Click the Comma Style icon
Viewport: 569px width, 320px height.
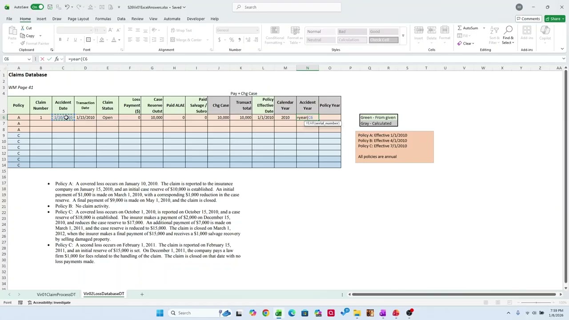coord(239,40)
